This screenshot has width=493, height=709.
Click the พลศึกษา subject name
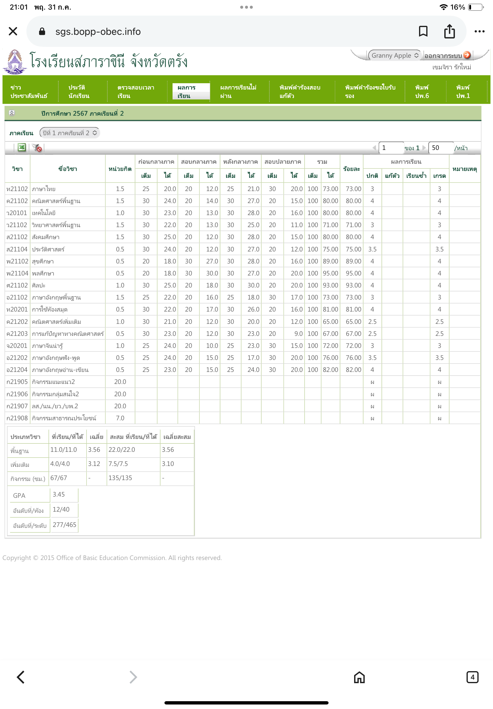(43, 273)
